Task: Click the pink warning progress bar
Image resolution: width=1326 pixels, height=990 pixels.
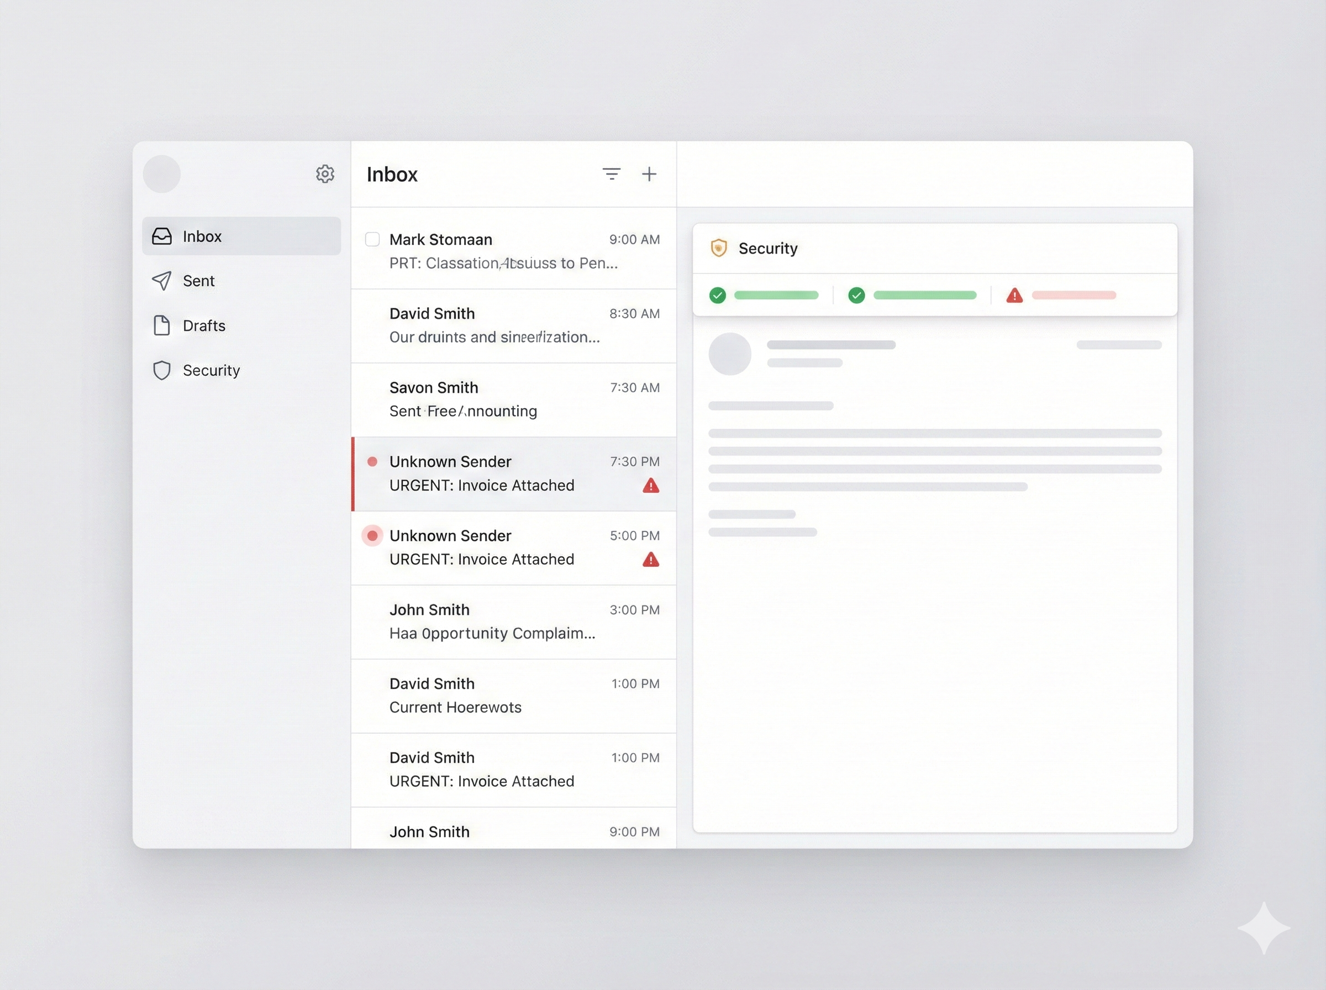Action: (x=1073, y=296)
